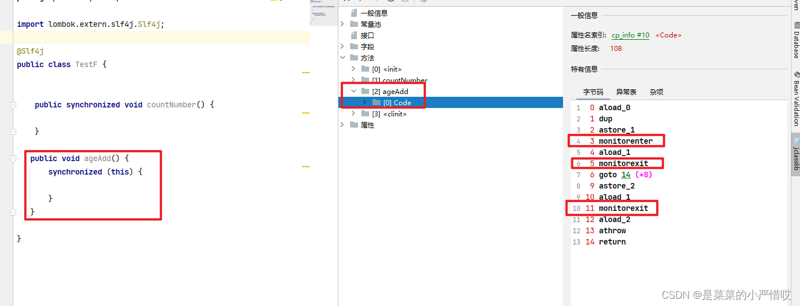
Task: Click the TestF class name in editor
Action: click(86, 64)
